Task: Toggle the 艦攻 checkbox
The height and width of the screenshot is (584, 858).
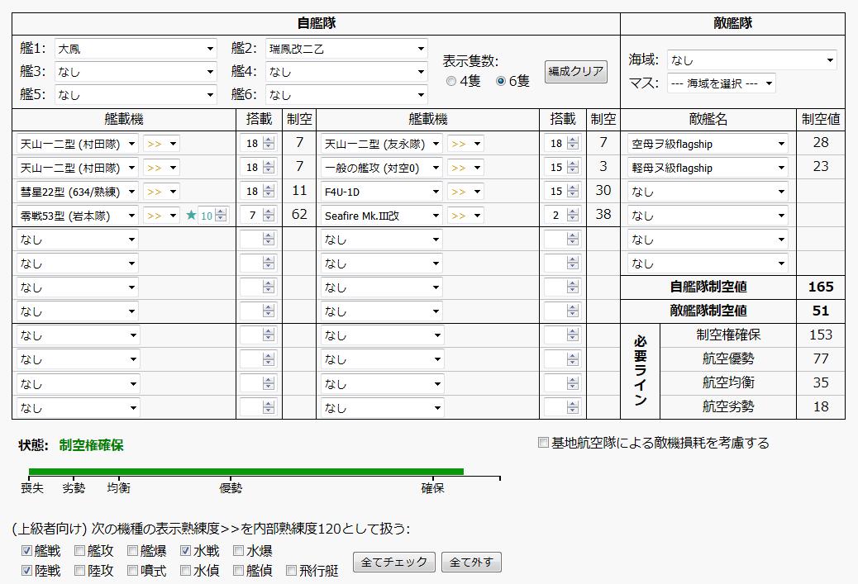Action: point(79,551)
